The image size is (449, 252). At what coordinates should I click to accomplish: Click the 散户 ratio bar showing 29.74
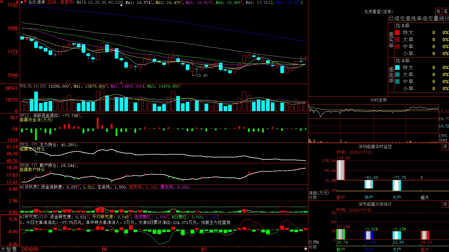click(x=341, y=234)
